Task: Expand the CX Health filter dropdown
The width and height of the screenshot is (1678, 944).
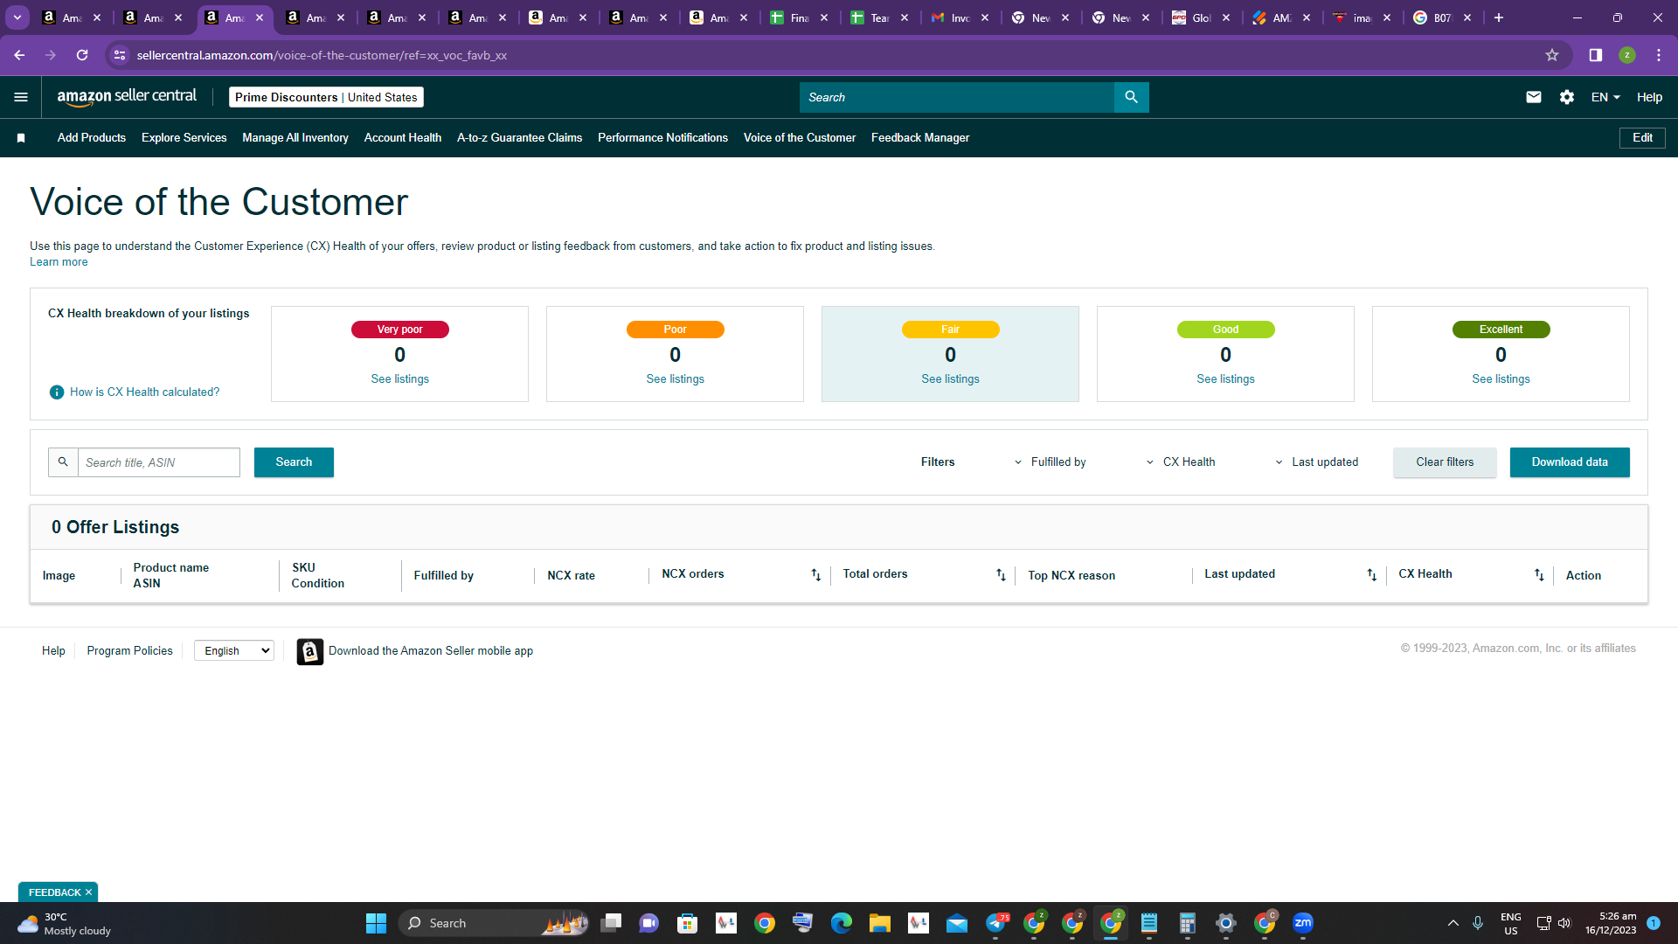Action: (1180, 462)
